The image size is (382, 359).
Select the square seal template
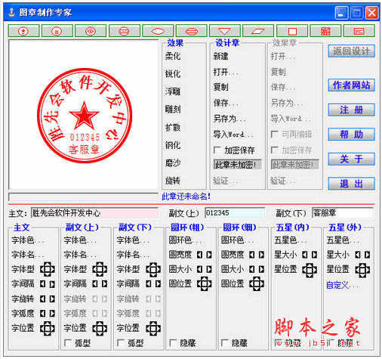pos(292,31)
